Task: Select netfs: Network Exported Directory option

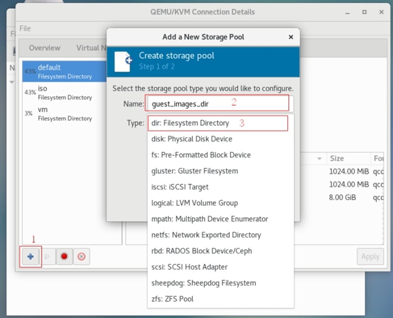Action: (x=220, y=235)
